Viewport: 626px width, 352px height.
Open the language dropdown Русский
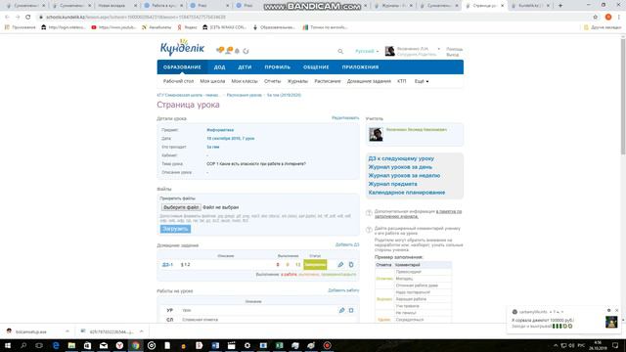[x=367, y=51]
